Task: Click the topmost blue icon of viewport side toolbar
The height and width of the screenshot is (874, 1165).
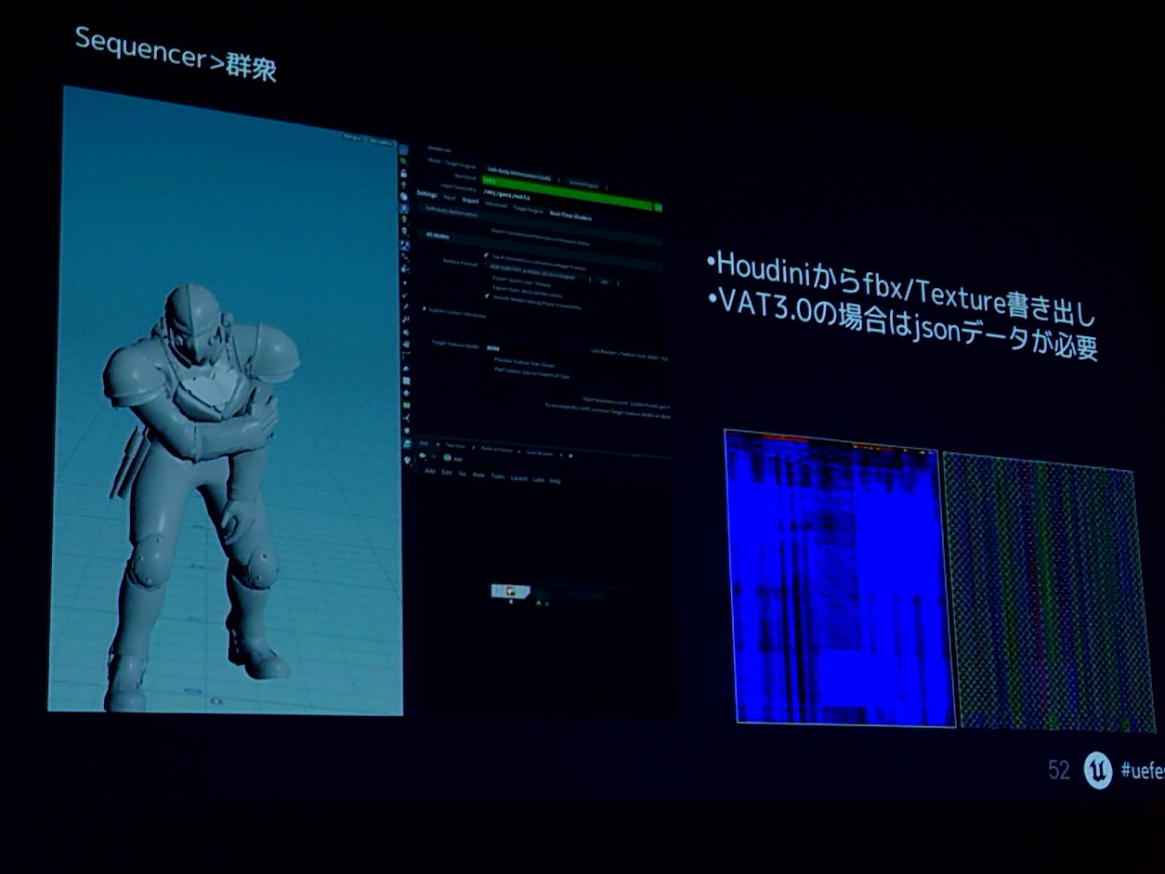Action: pyautogui.click(x=403, y=148)
